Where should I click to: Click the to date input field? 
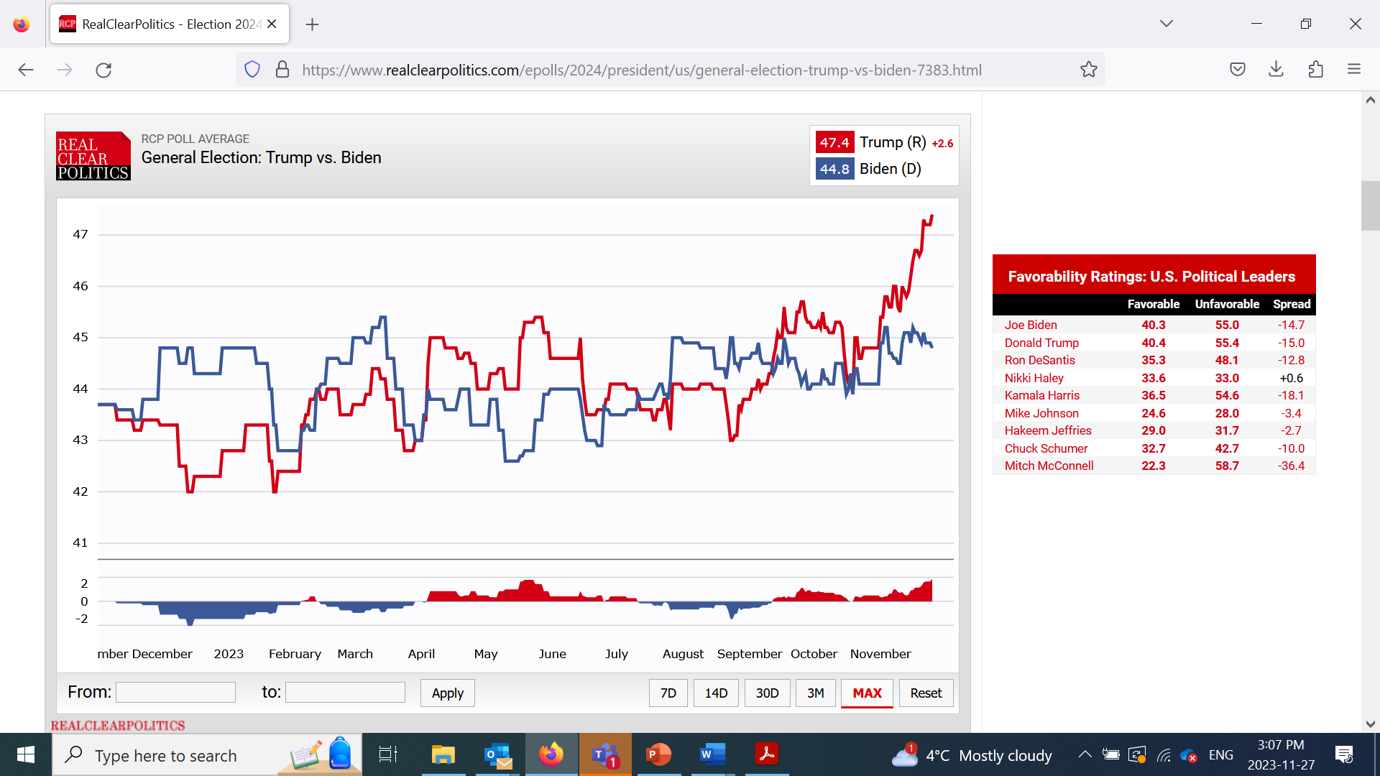pos(345,692)
